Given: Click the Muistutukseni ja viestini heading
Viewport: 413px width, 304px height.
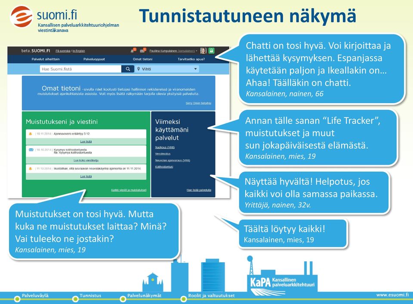Looking at the screenshot, I should [62, 122].
